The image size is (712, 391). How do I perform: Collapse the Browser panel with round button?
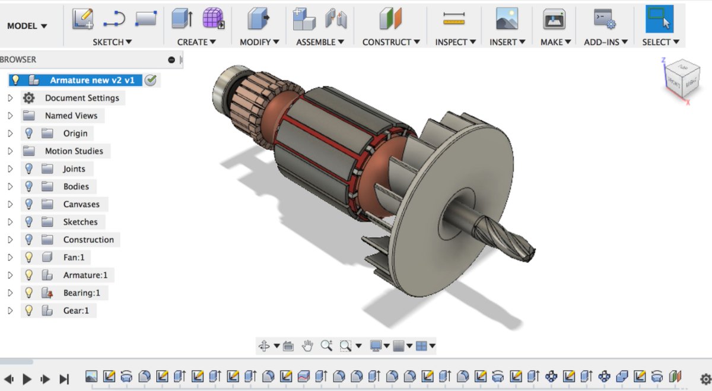coord(171,59)
